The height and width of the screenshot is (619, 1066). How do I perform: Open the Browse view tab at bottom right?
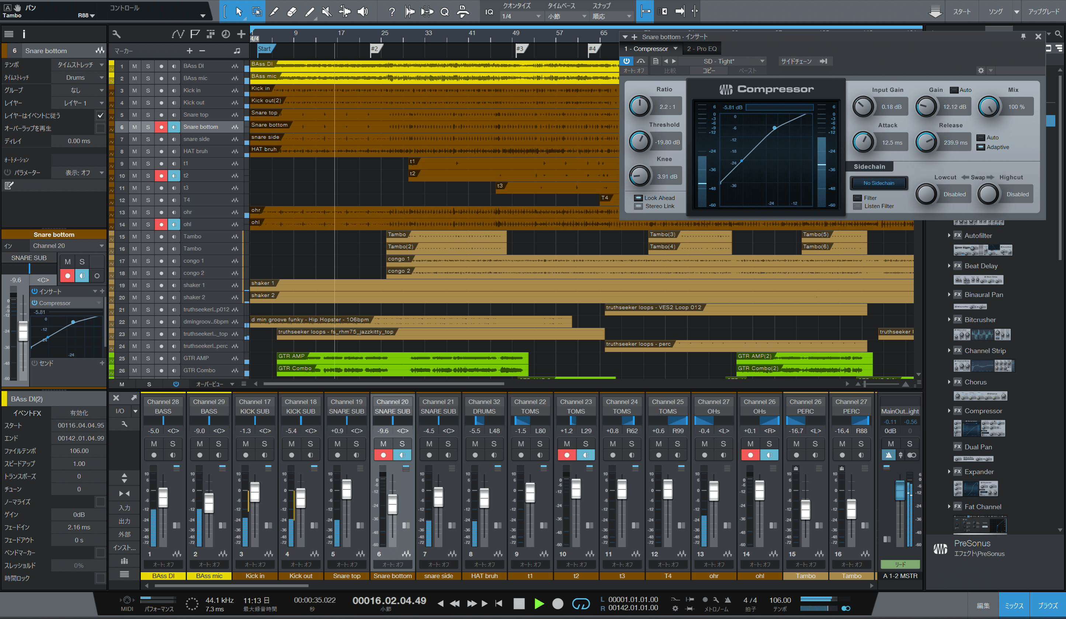(x=1048, y=605)
